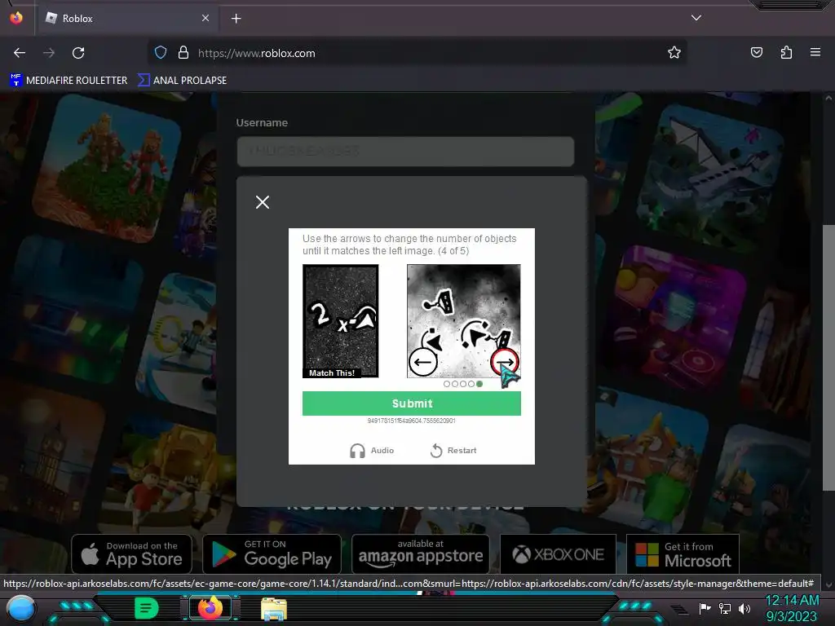835x626 pixels.
Task: Go back to the previous page
Action: 20,53
